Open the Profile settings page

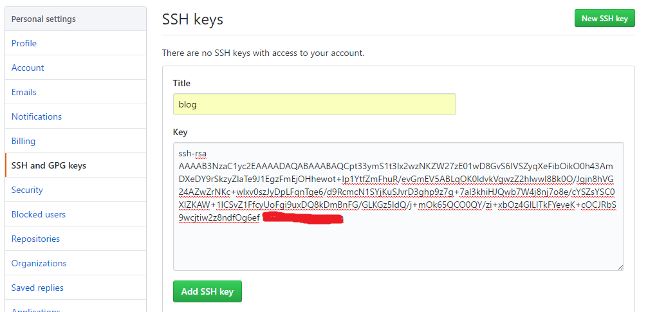pos(24,43)
